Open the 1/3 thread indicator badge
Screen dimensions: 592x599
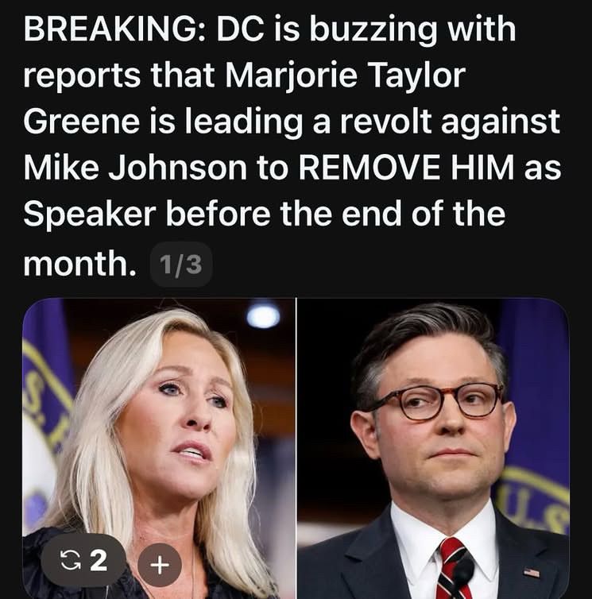pyautogui.click(x=180, y=265)
